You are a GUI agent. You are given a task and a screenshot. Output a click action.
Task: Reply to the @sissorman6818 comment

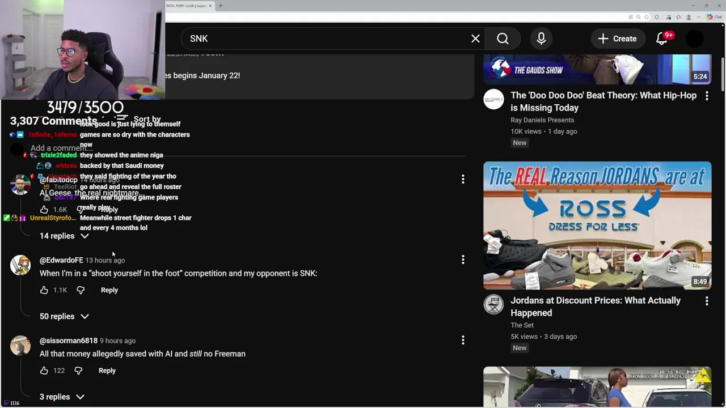(x=107, y=371)
